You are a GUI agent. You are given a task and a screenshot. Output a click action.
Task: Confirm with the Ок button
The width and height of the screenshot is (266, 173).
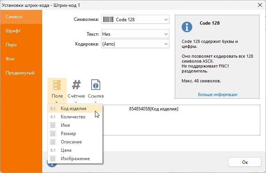245,162
